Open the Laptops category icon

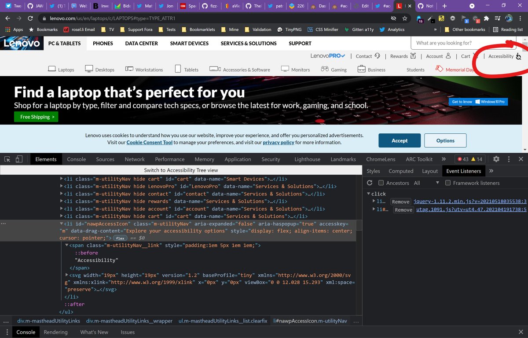coord(51,69)
